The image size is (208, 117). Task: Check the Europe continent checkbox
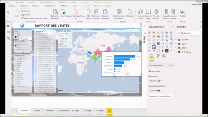[16, 48]
